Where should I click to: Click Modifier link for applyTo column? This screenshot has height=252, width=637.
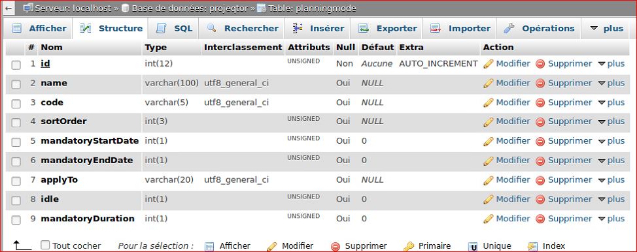coord(513,180)
